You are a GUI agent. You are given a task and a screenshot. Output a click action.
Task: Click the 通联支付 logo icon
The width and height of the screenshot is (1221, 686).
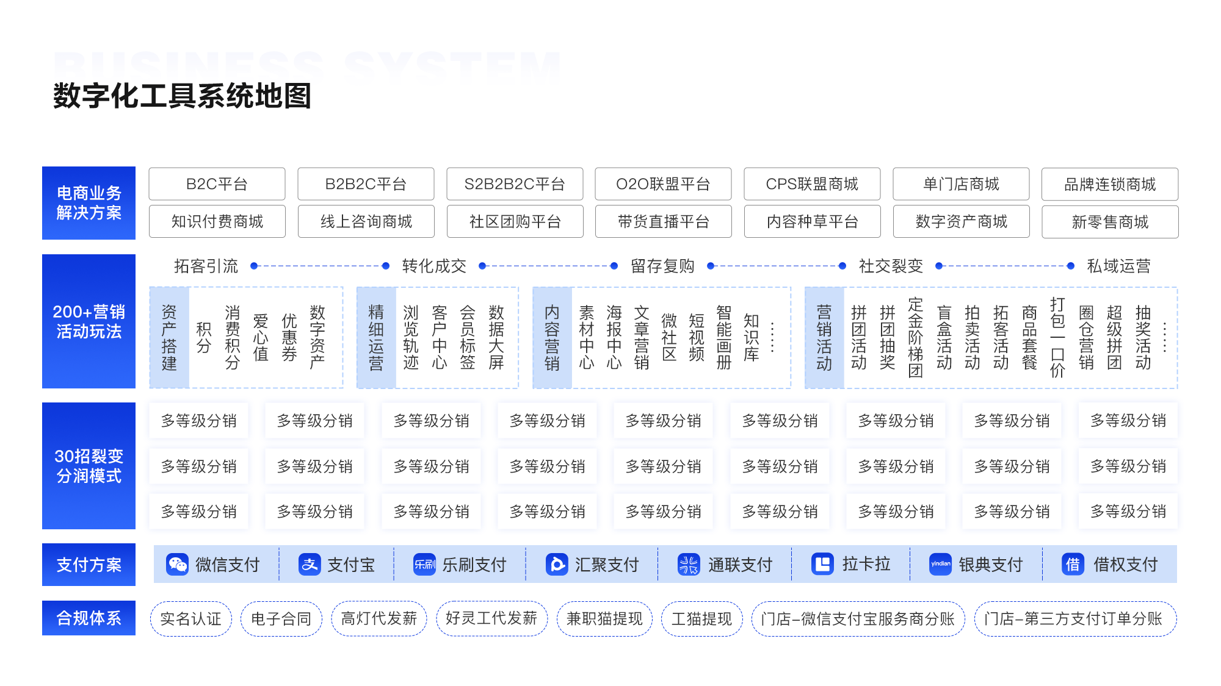pos(689,565)
